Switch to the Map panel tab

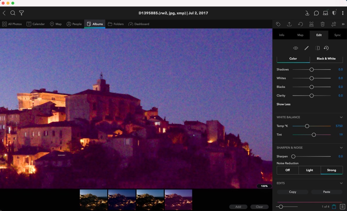[300, 35]
